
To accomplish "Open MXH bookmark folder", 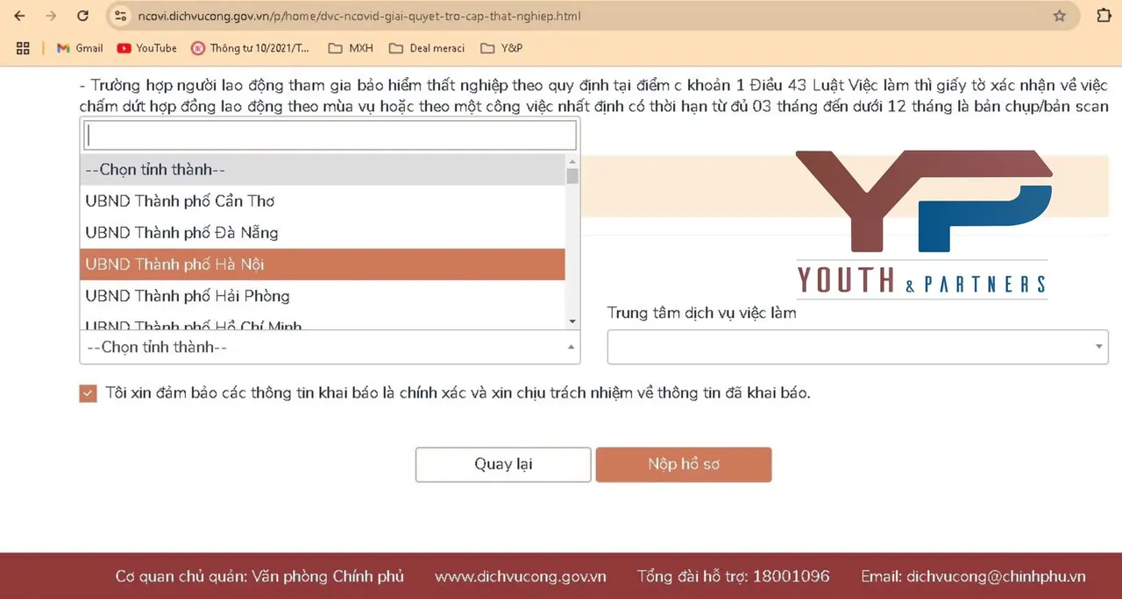I will pos(351,48).
